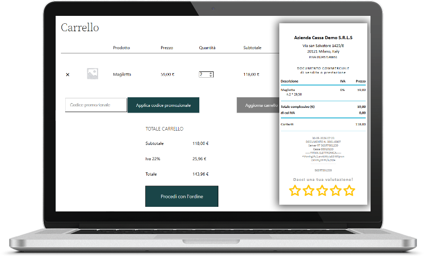Focus the quantity number field
424x256 pixels.
point(206,75)
